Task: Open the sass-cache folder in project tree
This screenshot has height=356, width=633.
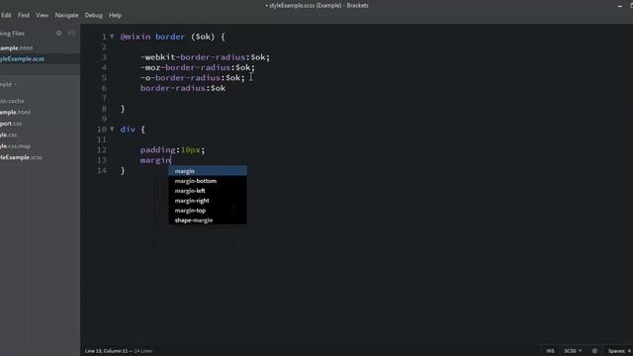Action: tap(12, 101)
